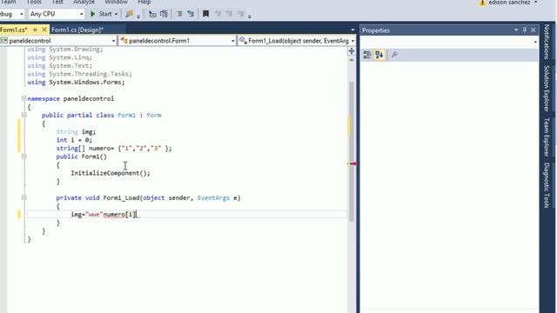Viewport: 557px width, 313px height.
Task: Open the Solution Explorer side tab
Action: click(547, 89)
